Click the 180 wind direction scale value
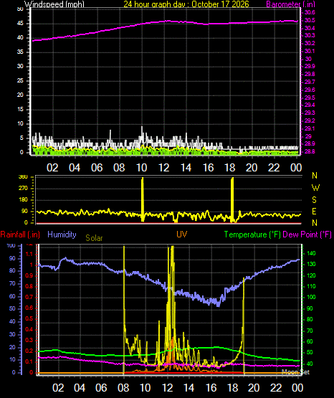Viewport: 334px width, 398px height. (x=24, y=200)
